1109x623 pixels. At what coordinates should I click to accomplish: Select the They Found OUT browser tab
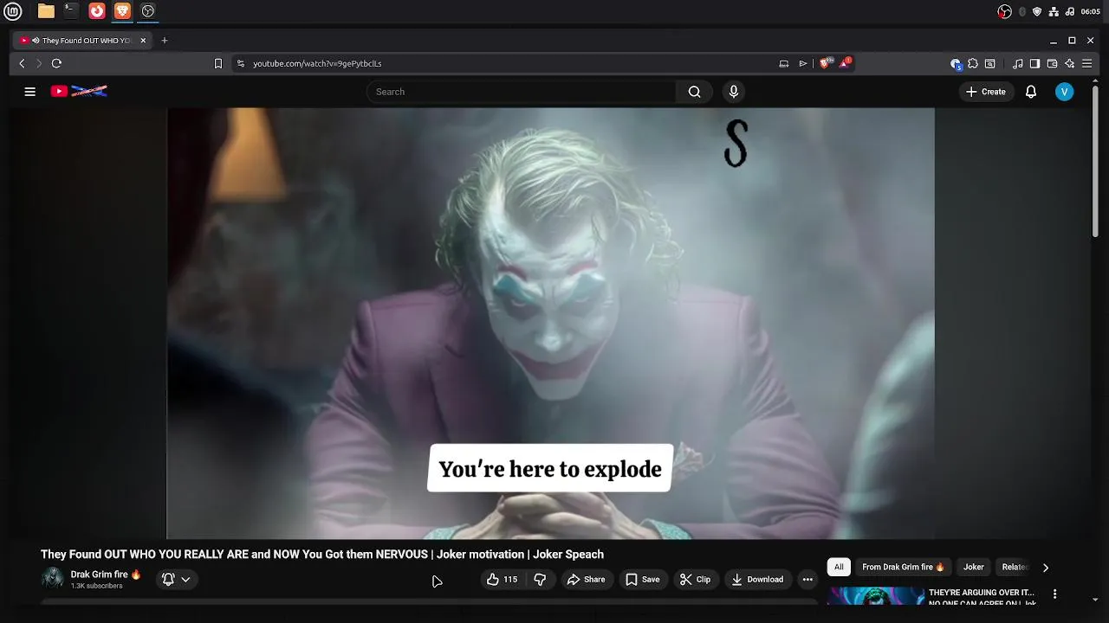tap(84, 41)
